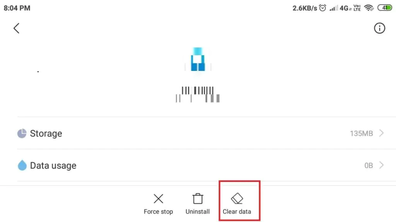Tap the Force stop X icon
The image size is (396, 222).
[x=158, y=198]
